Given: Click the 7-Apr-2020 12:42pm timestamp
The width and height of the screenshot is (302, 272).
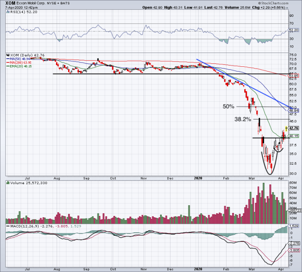Looking at the screenshot, I should coord(22,8).
